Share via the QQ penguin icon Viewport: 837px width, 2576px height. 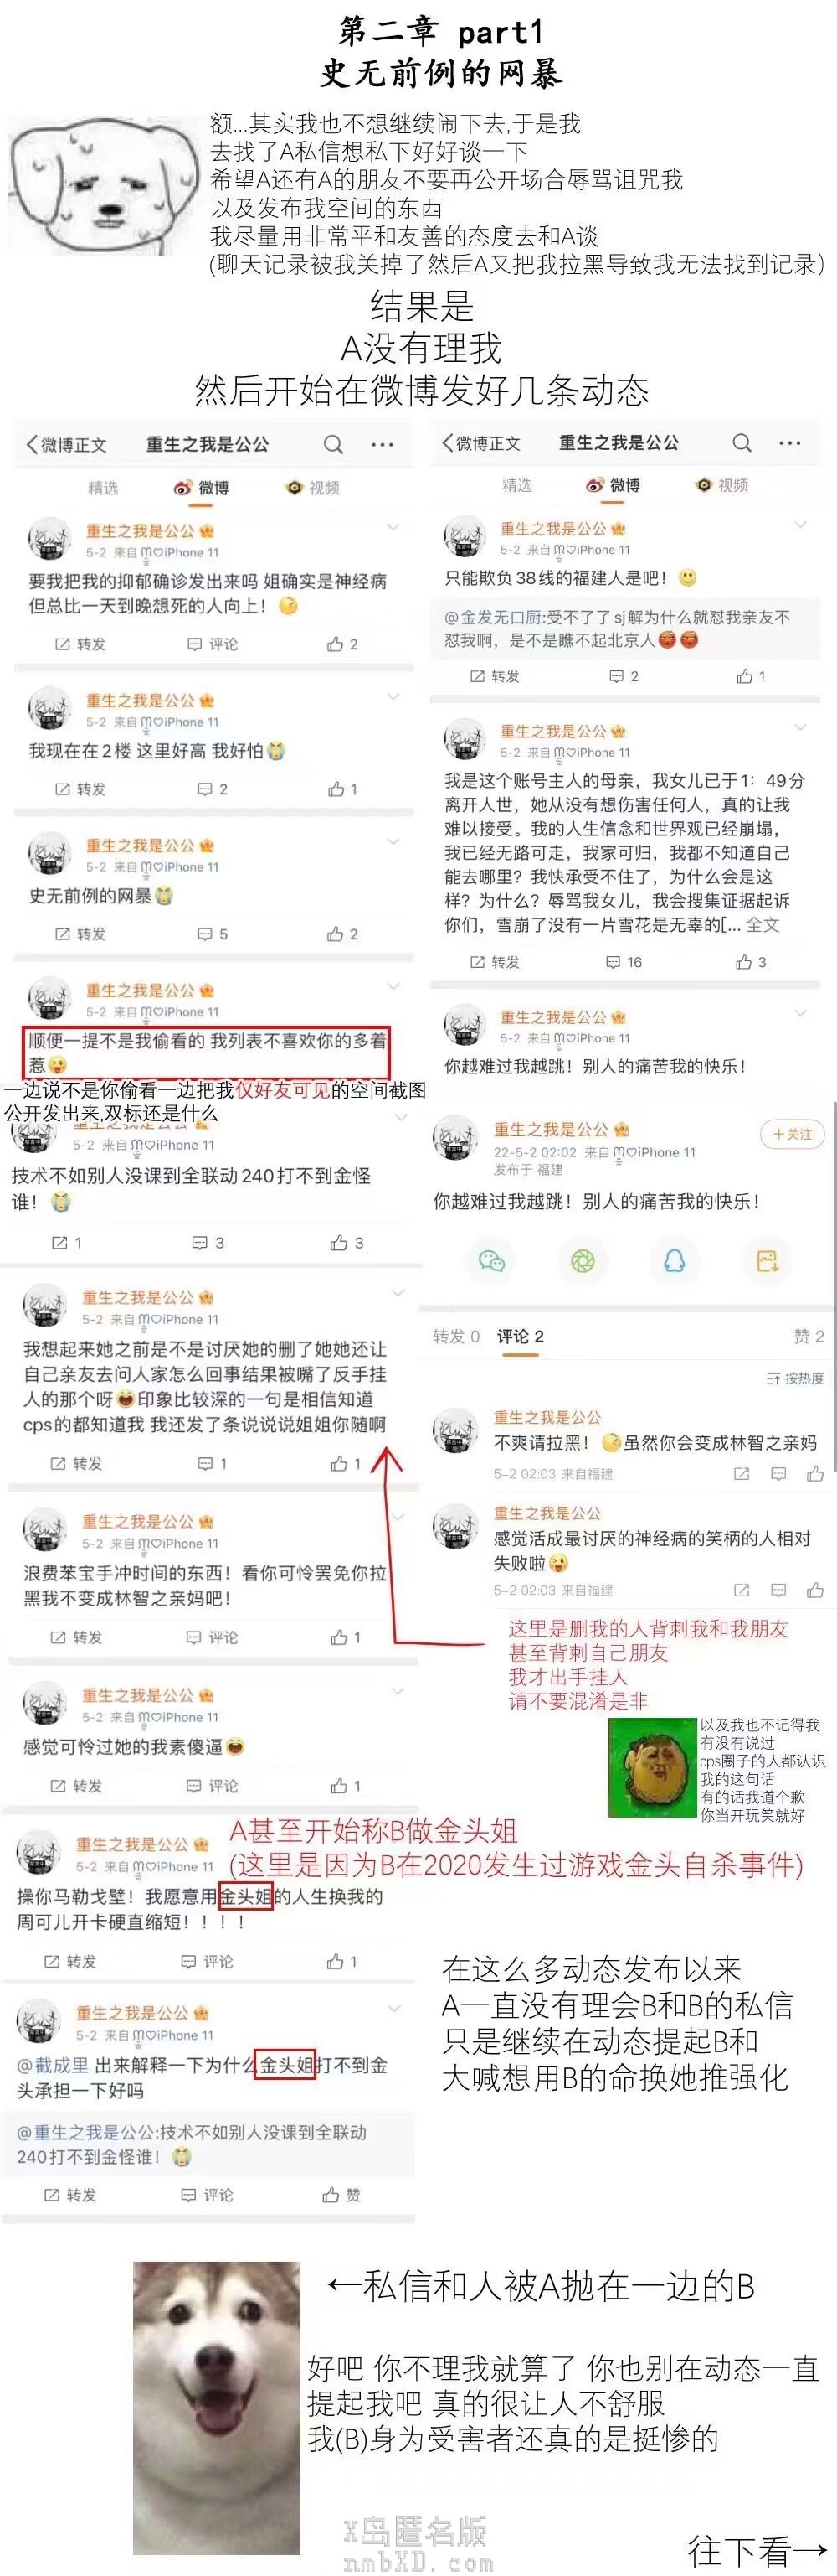coord(675,1260)
